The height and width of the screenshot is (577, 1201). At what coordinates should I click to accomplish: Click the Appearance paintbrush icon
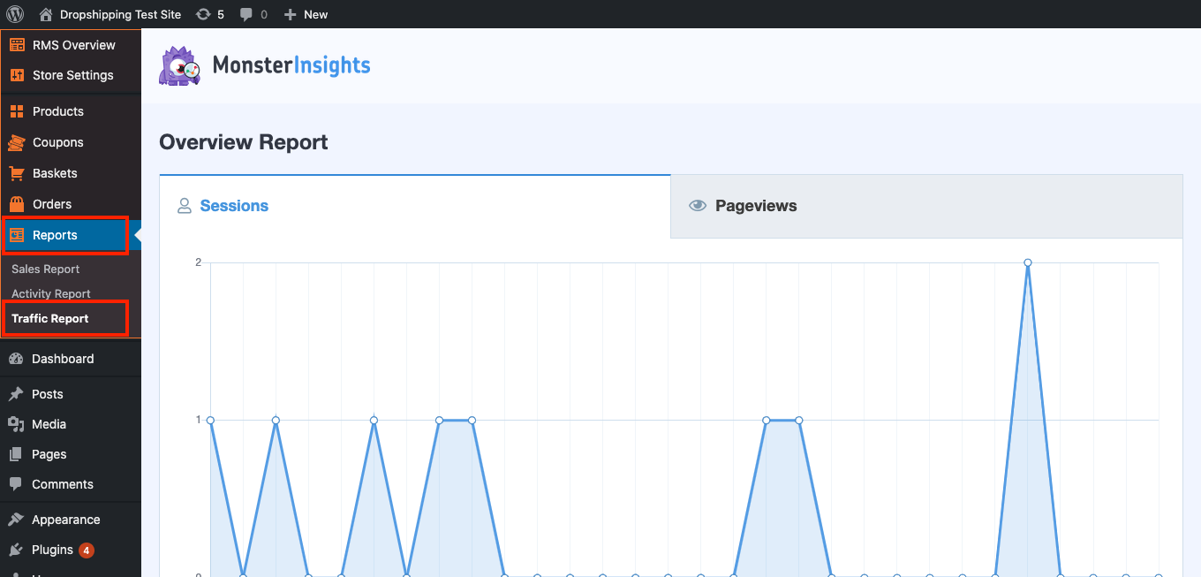[16, 520]
